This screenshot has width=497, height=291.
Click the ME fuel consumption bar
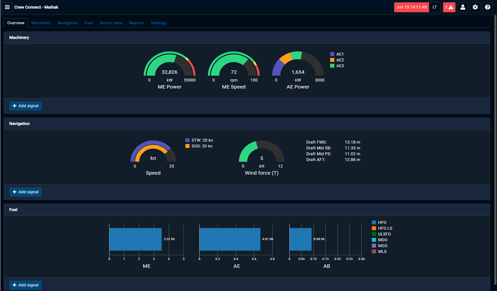pos(135,239)
